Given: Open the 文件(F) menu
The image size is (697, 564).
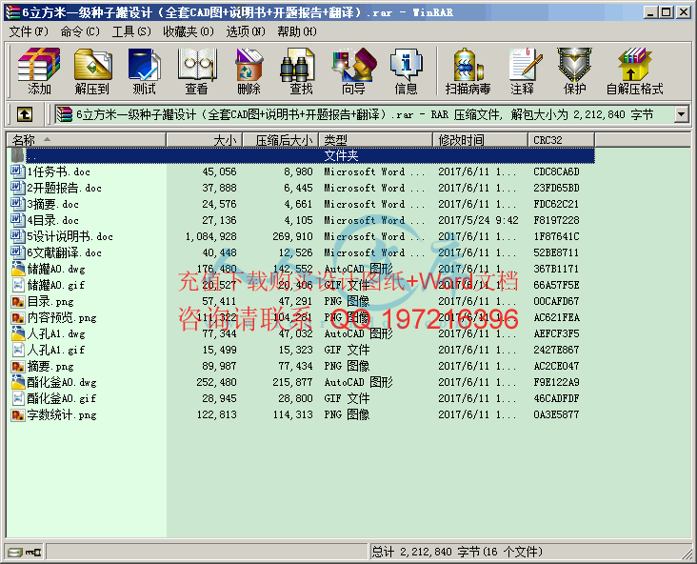Looking at the screenshot, I should point(29,31).
